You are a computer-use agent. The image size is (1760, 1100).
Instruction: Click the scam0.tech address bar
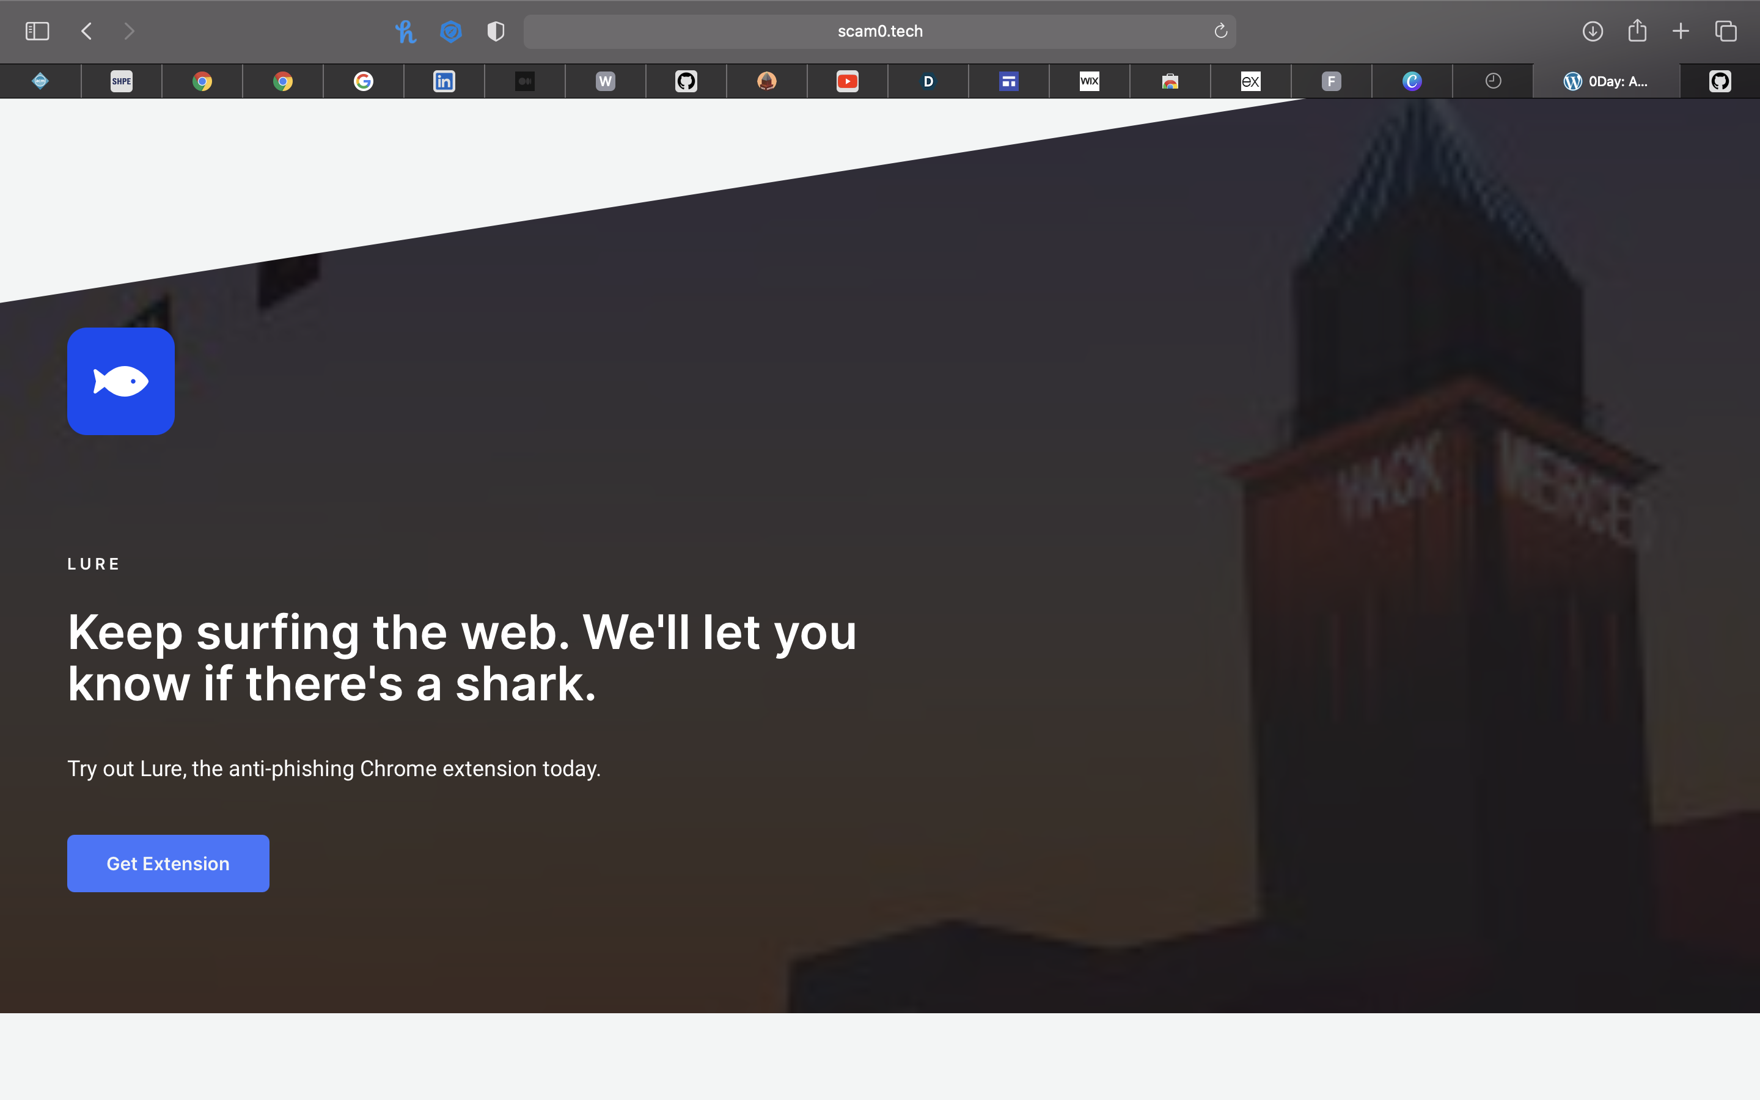(x=879, y=31)
